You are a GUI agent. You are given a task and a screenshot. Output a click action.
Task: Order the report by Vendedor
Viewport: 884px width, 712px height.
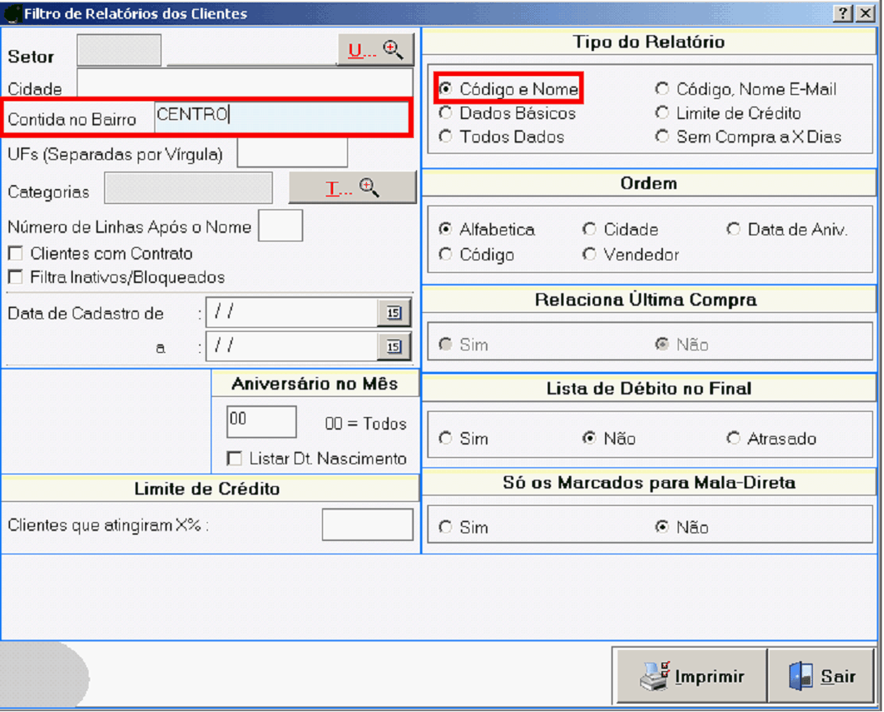(x=589, y=255)
